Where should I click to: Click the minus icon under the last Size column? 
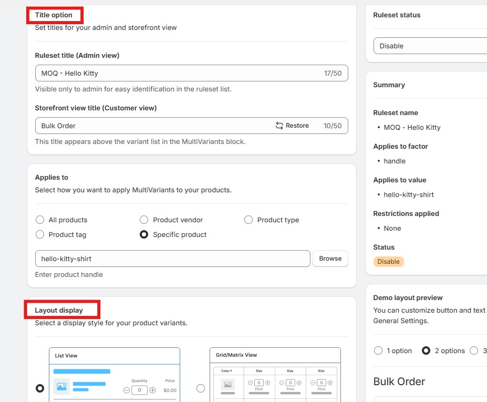[x=313, y=383]
